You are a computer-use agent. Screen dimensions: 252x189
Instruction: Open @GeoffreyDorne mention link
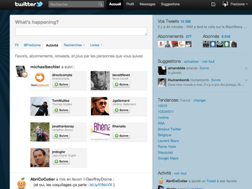coord(97,179)
